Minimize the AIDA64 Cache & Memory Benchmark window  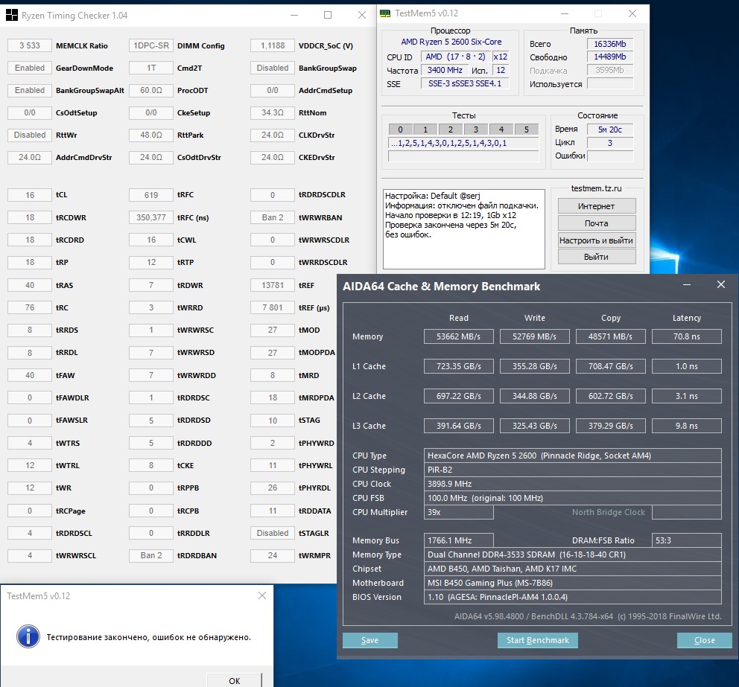pyautogui.click(x=687, y=285)
